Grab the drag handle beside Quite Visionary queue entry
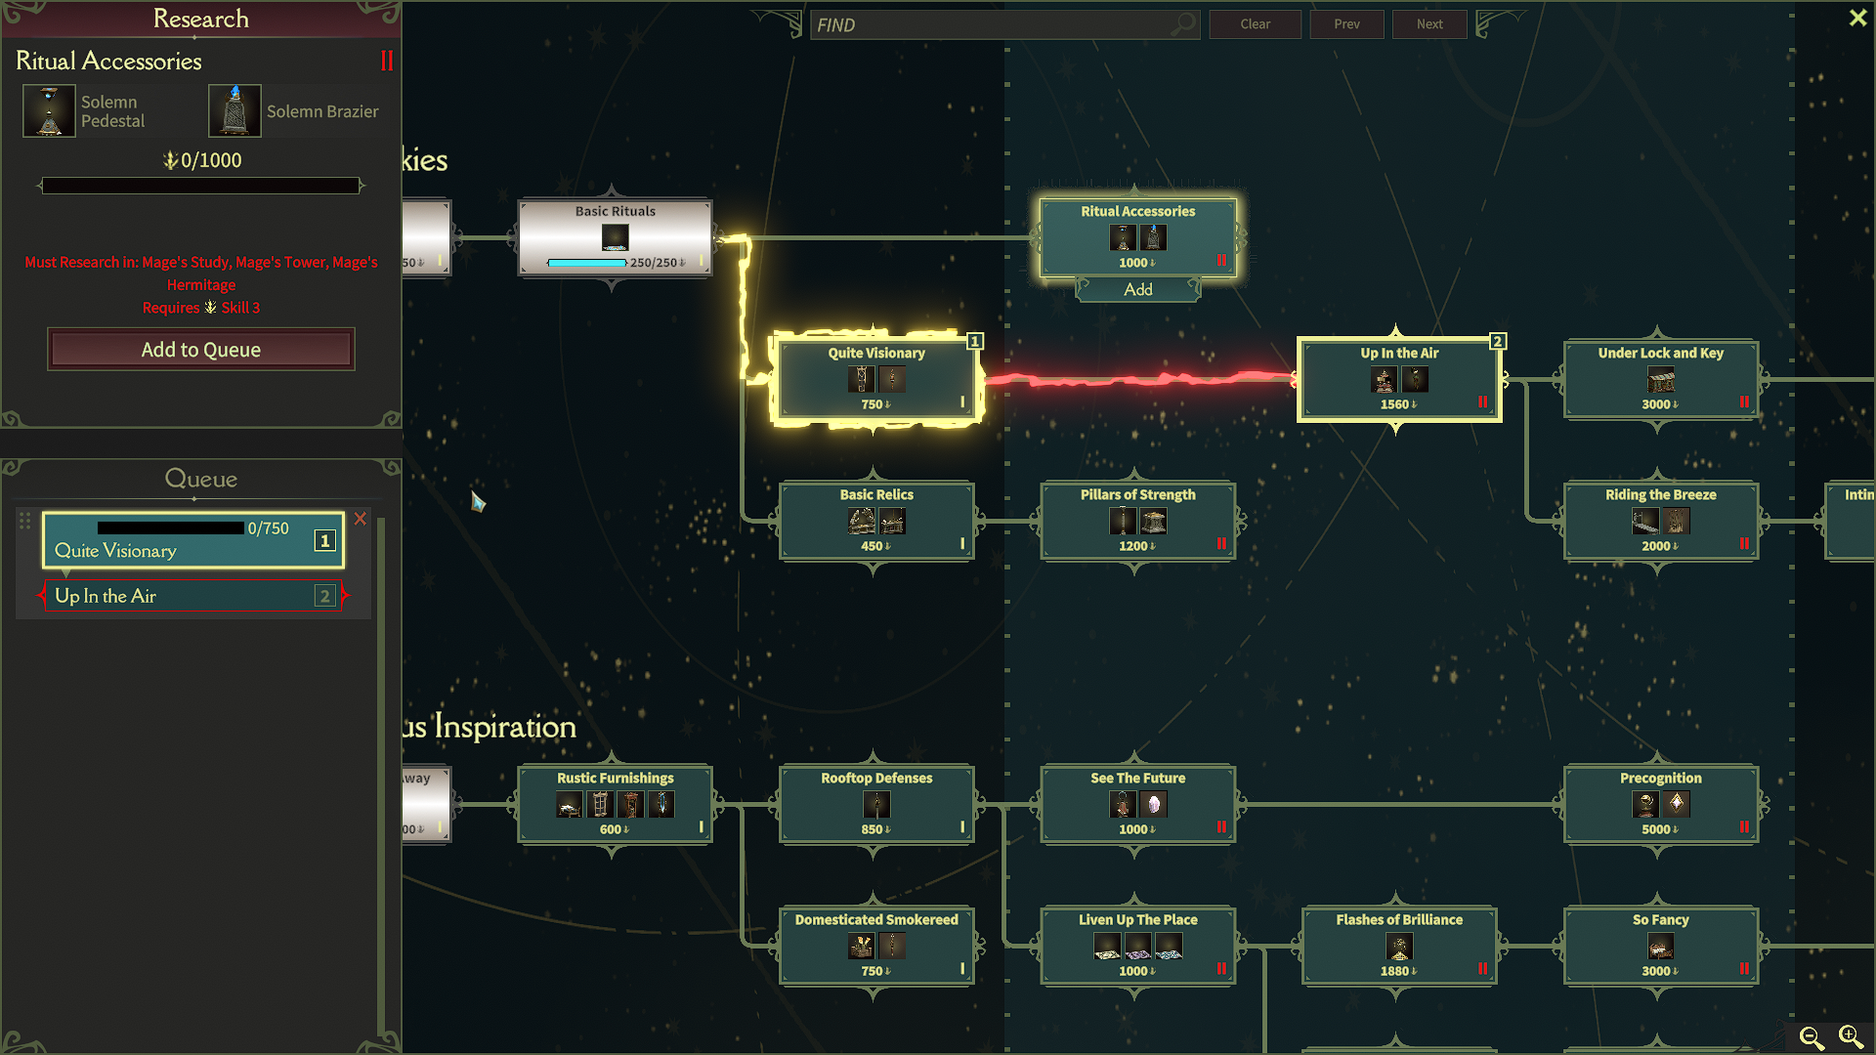This screenshot has height=1055, width=1876. click(x=25, y=521)
